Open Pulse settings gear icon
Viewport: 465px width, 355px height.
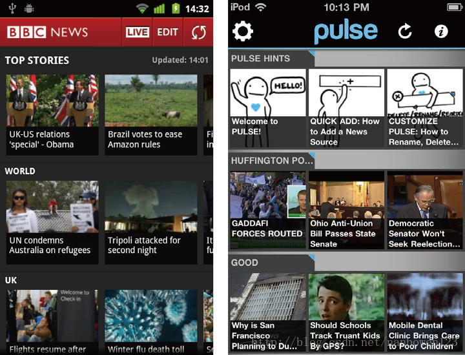[x=243, y=31]
